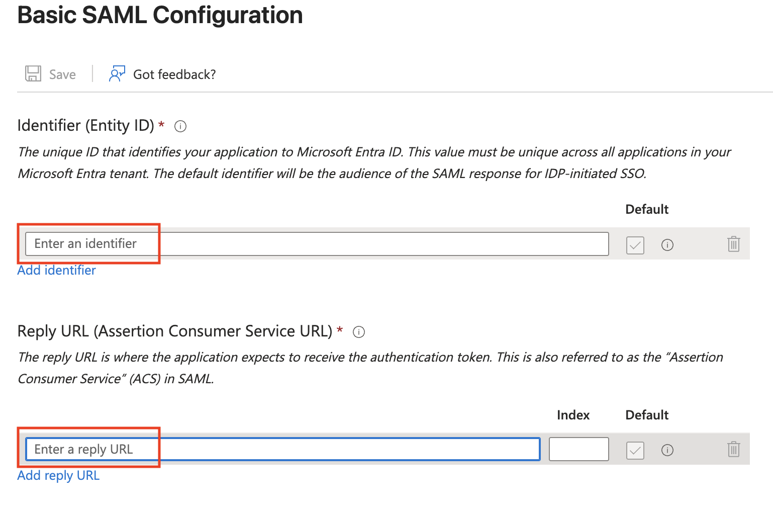
Task: Check the Default box for the identifier
Action: click(x=635, y=245)
